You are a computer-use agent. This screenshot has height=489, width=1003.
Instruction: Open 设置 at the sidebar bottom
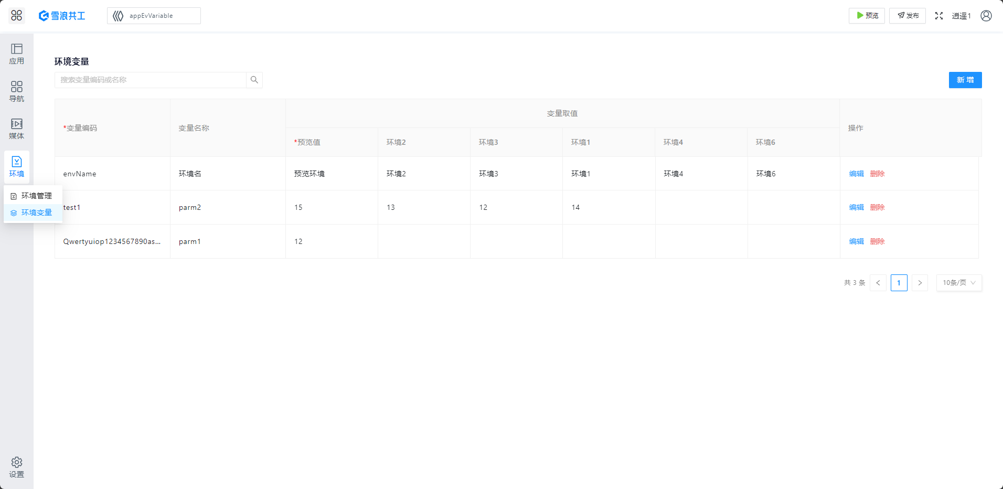tap(17, 467)
